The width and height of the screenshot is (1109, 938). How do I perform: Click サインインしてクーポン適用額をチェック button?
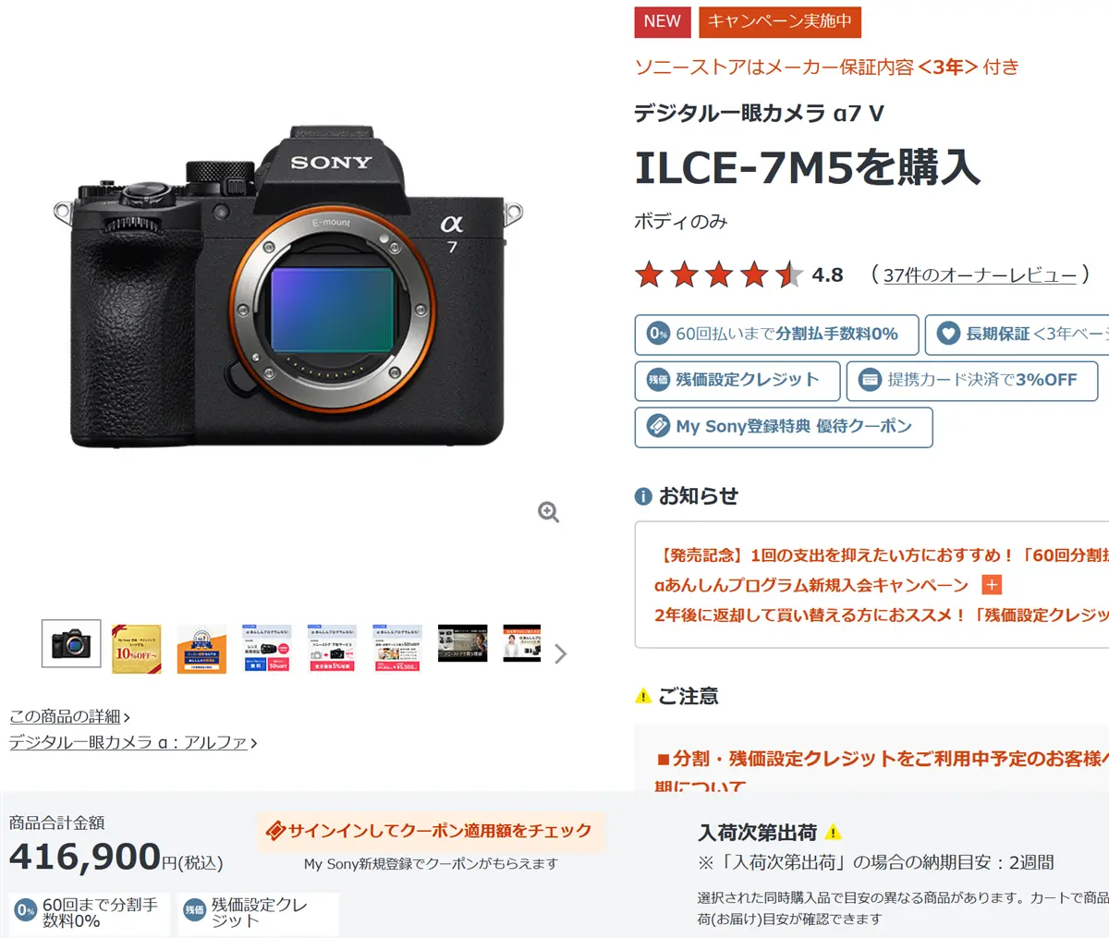click(x=430, y=831)
